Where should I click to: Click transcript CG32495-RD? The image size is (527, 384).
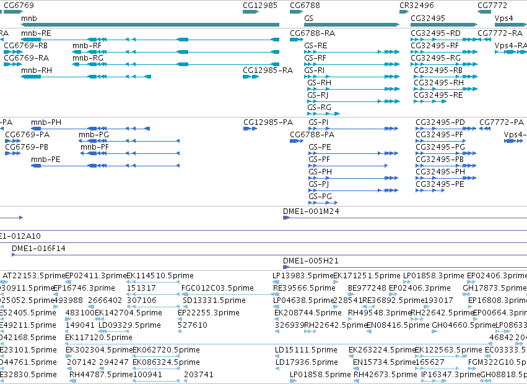[444, 40]
